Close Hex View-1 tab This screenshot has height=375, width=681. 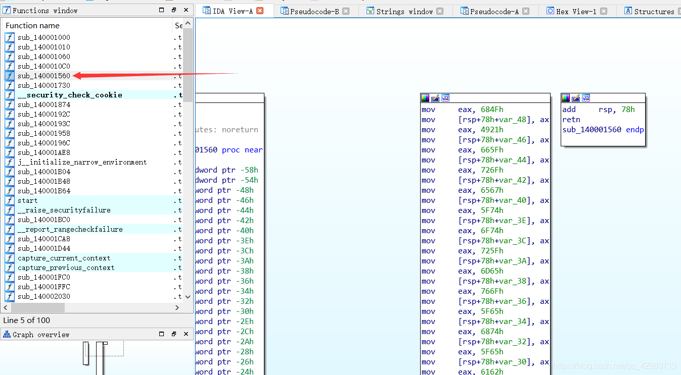pos(604,11)
